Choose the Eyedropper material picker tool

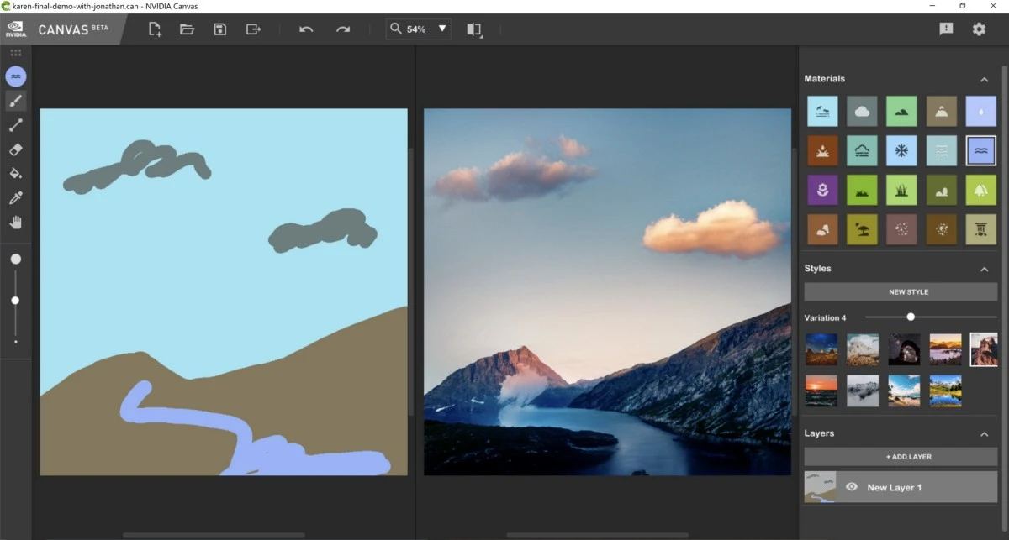(x=15, y=197)
